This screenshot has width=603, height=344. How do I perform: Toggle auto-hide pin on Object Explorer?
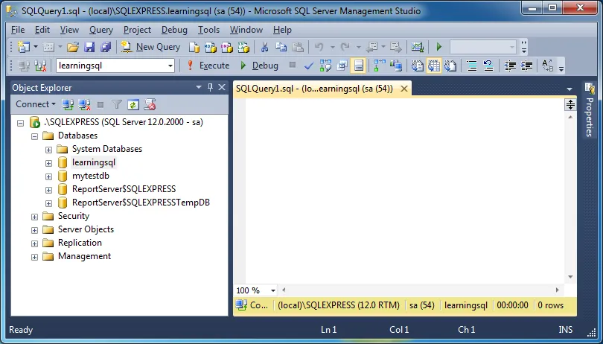[x=210, y=87]
